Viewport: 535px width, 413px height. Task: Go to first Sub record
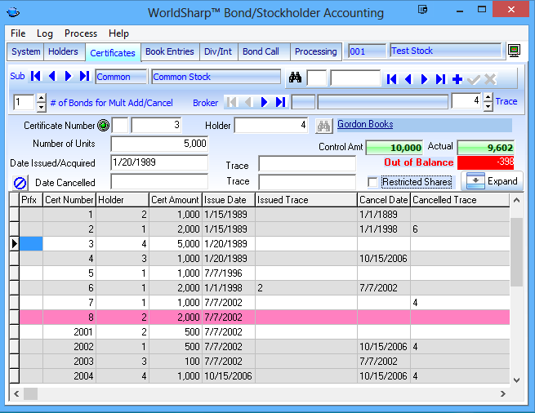click(x=36, y=77)
